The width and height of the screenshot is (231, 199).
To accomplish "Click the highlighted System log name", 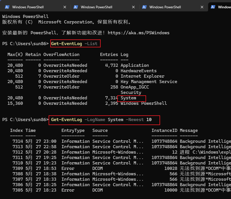I will [131, 98].
